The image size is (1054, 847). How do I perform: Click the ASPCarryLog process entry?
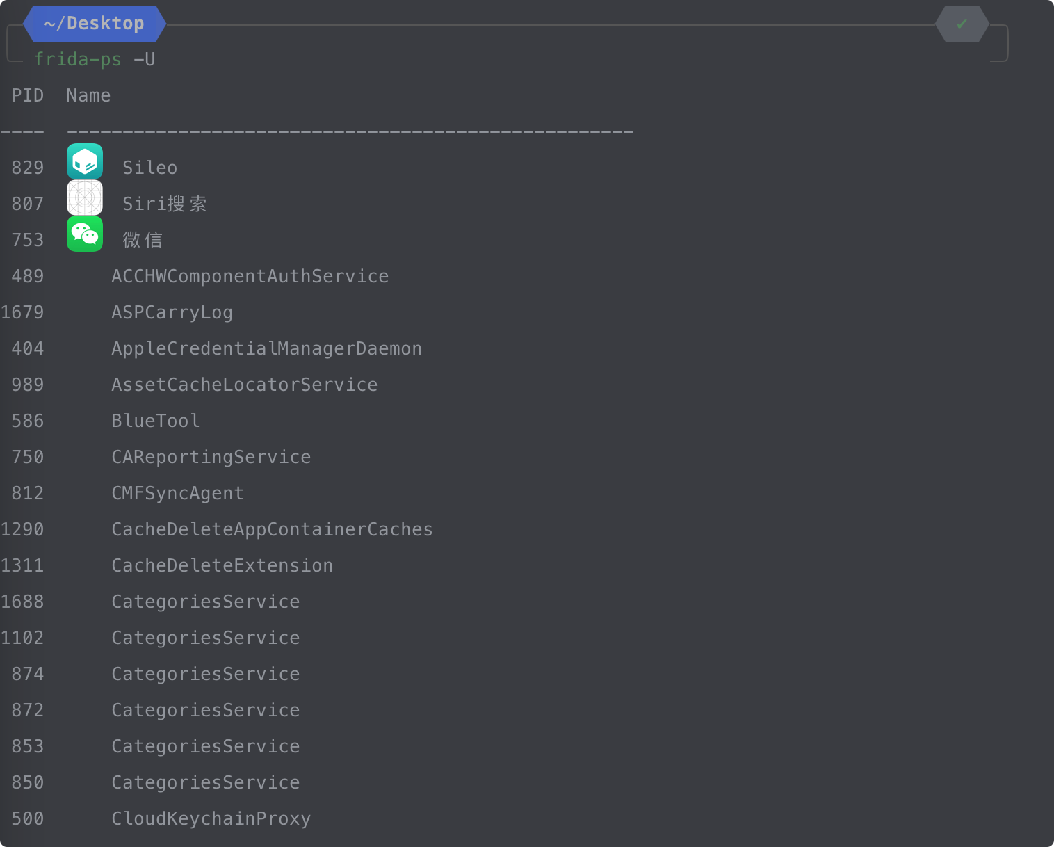172,313
